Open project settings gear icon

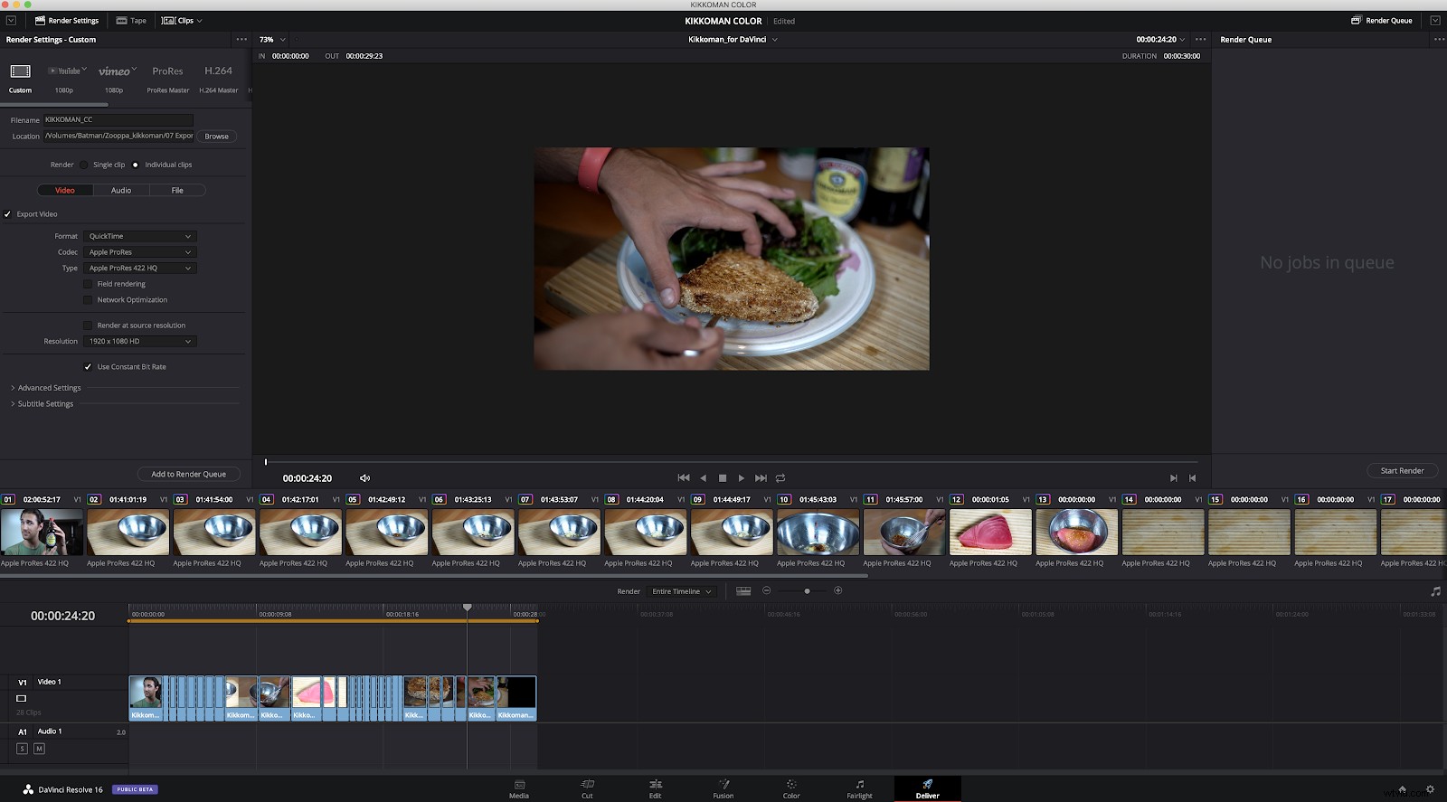pos(1430,789)
